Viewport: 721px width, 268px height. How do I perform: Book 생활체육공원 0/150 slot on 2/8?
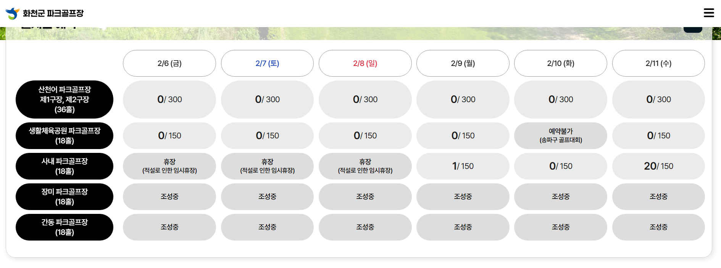365,136
